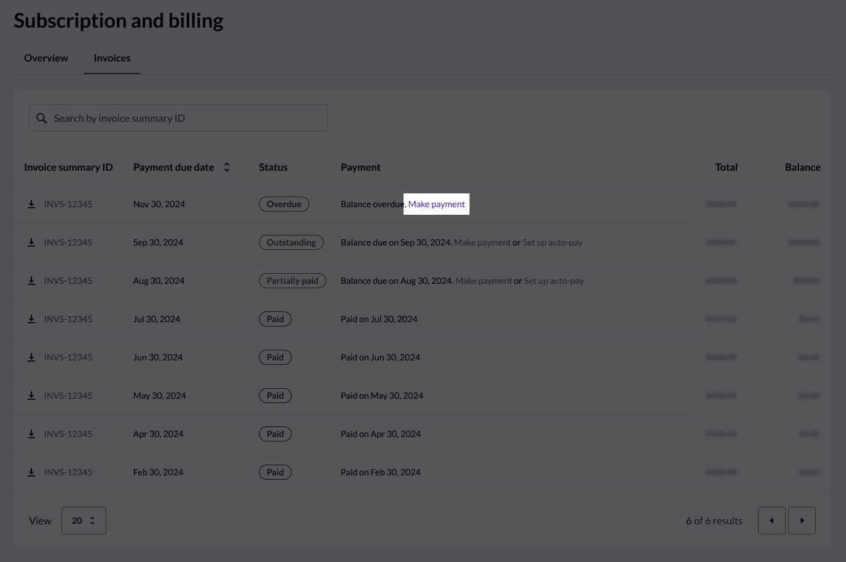Go to the previous results page
This screenshot has height=562, width=846.
point(771,521)
